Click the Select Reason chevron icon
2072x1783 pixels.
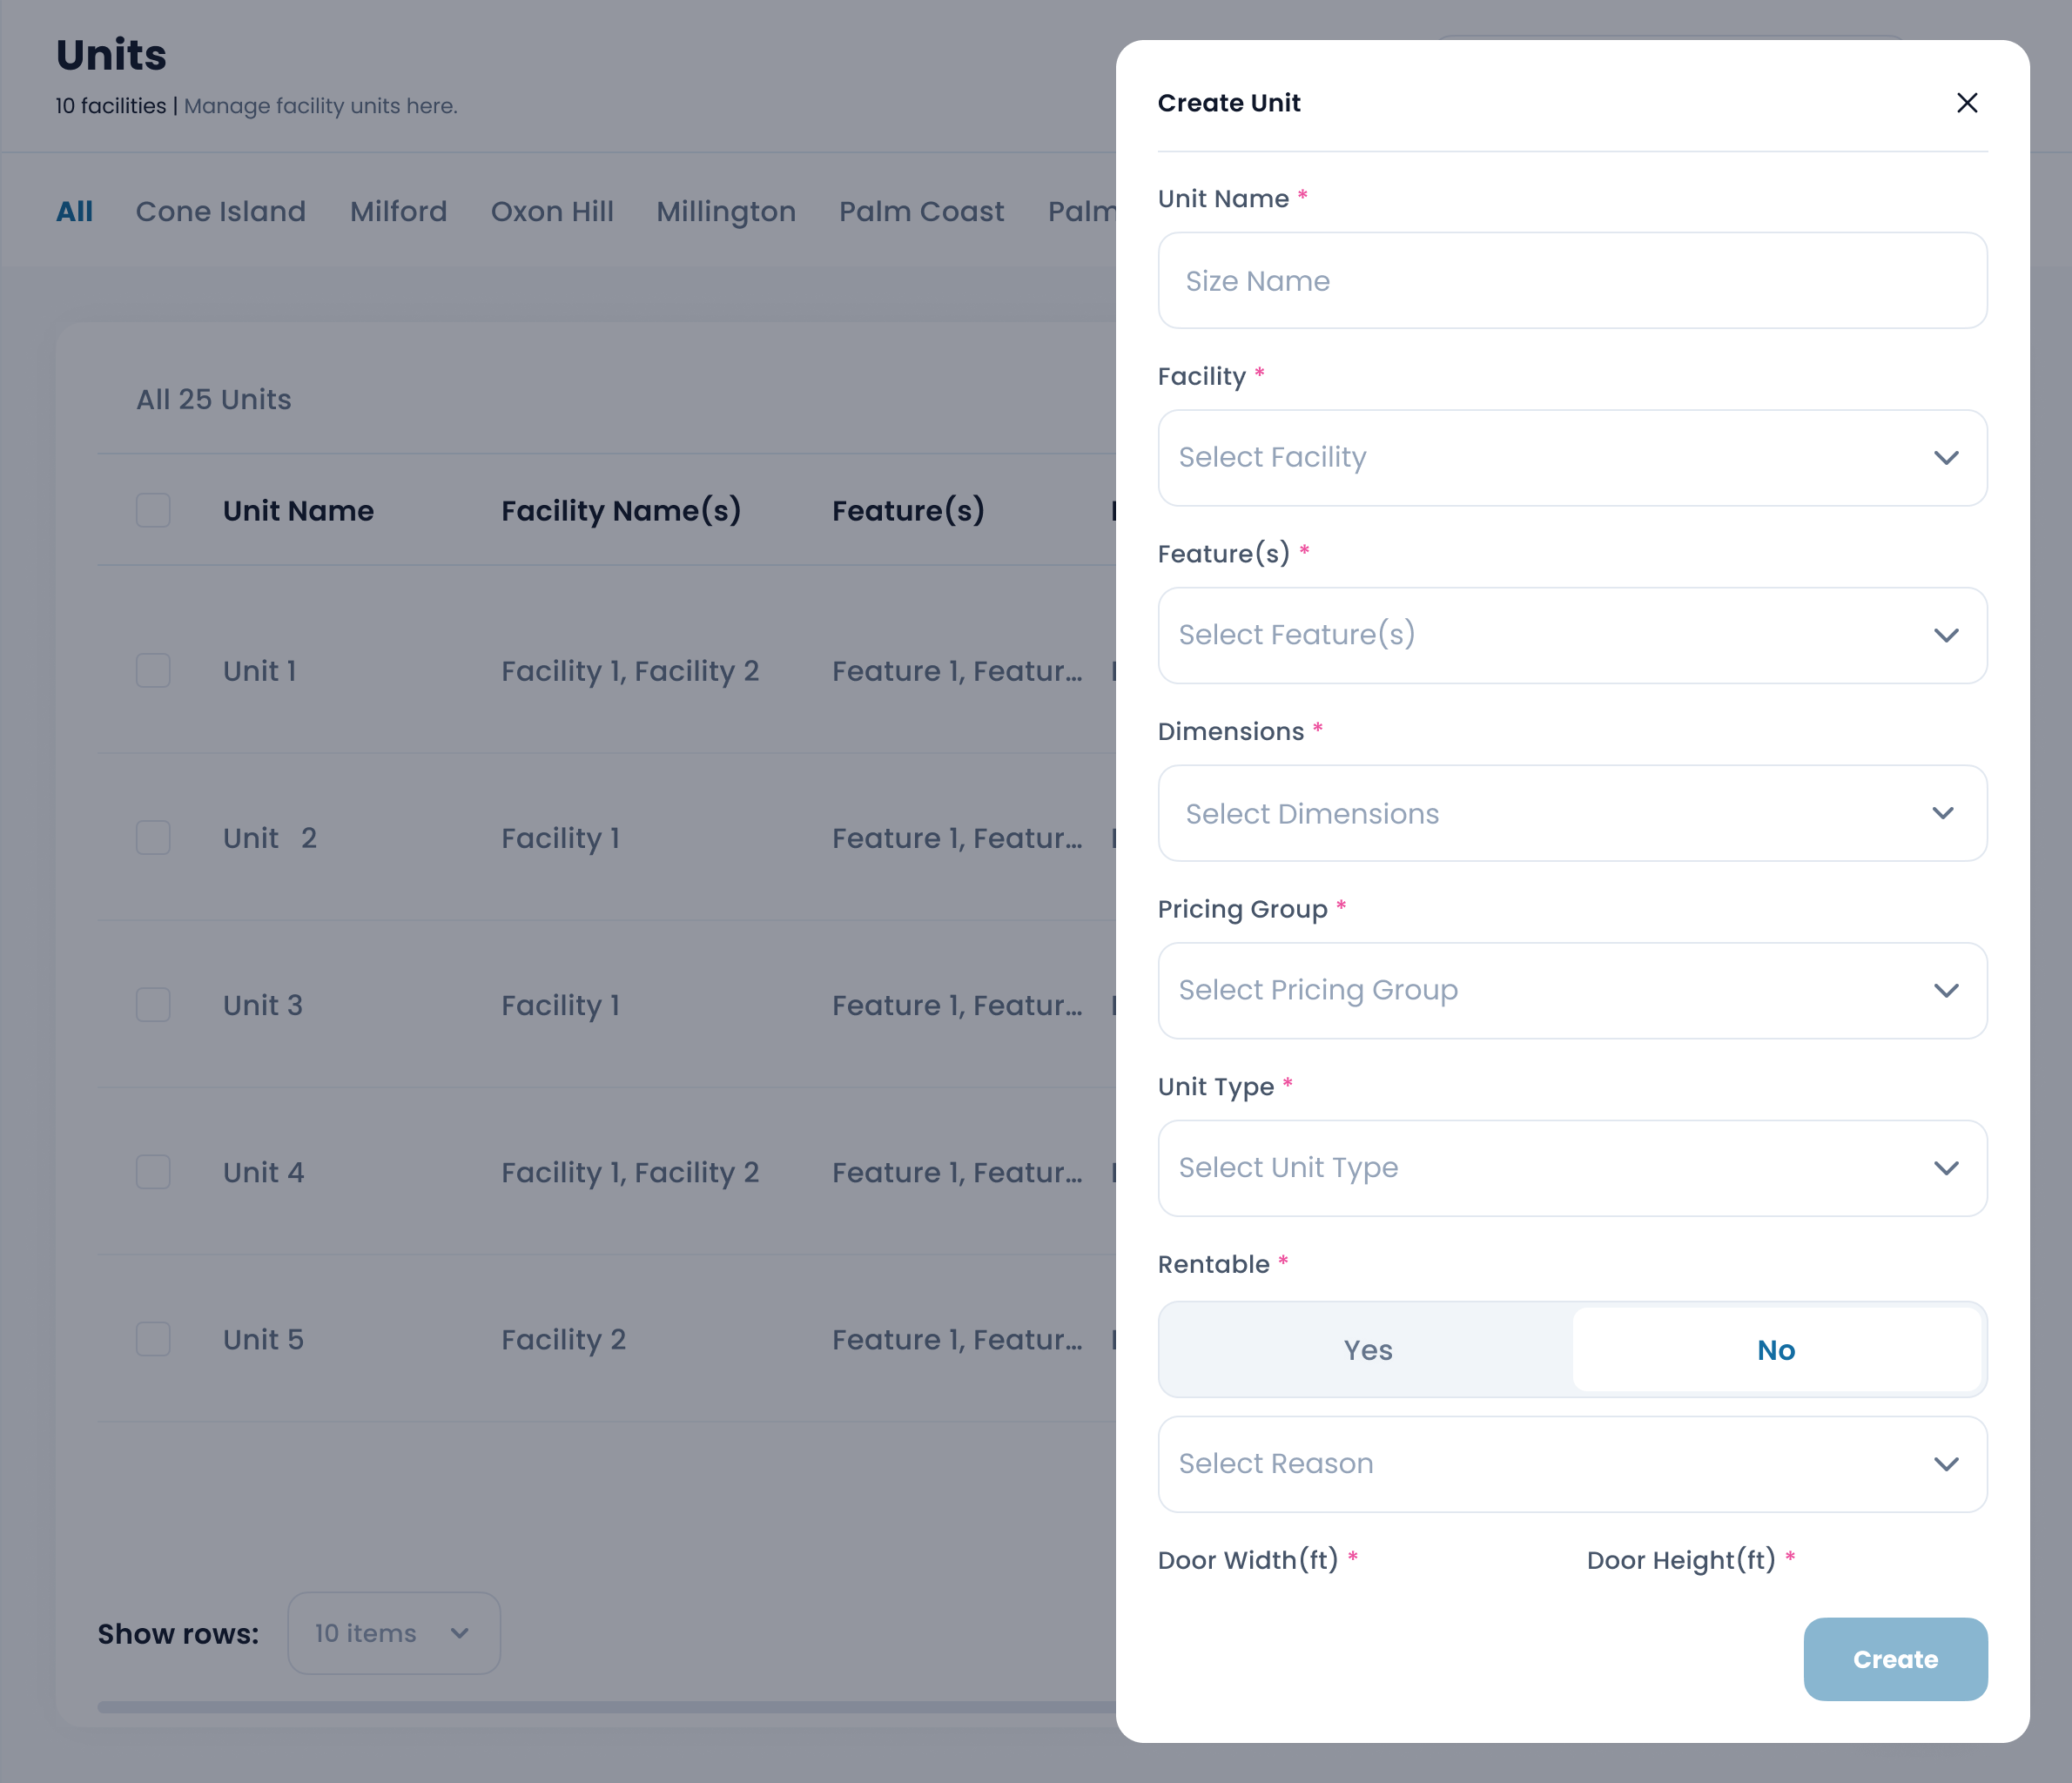1945,1464
